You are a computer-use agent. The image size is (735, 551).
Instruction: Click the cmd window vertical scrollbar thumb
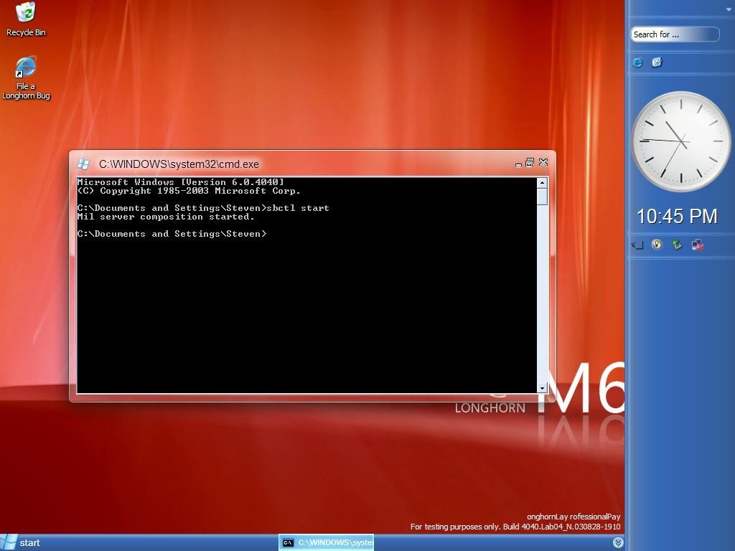(x=543, y=197)
